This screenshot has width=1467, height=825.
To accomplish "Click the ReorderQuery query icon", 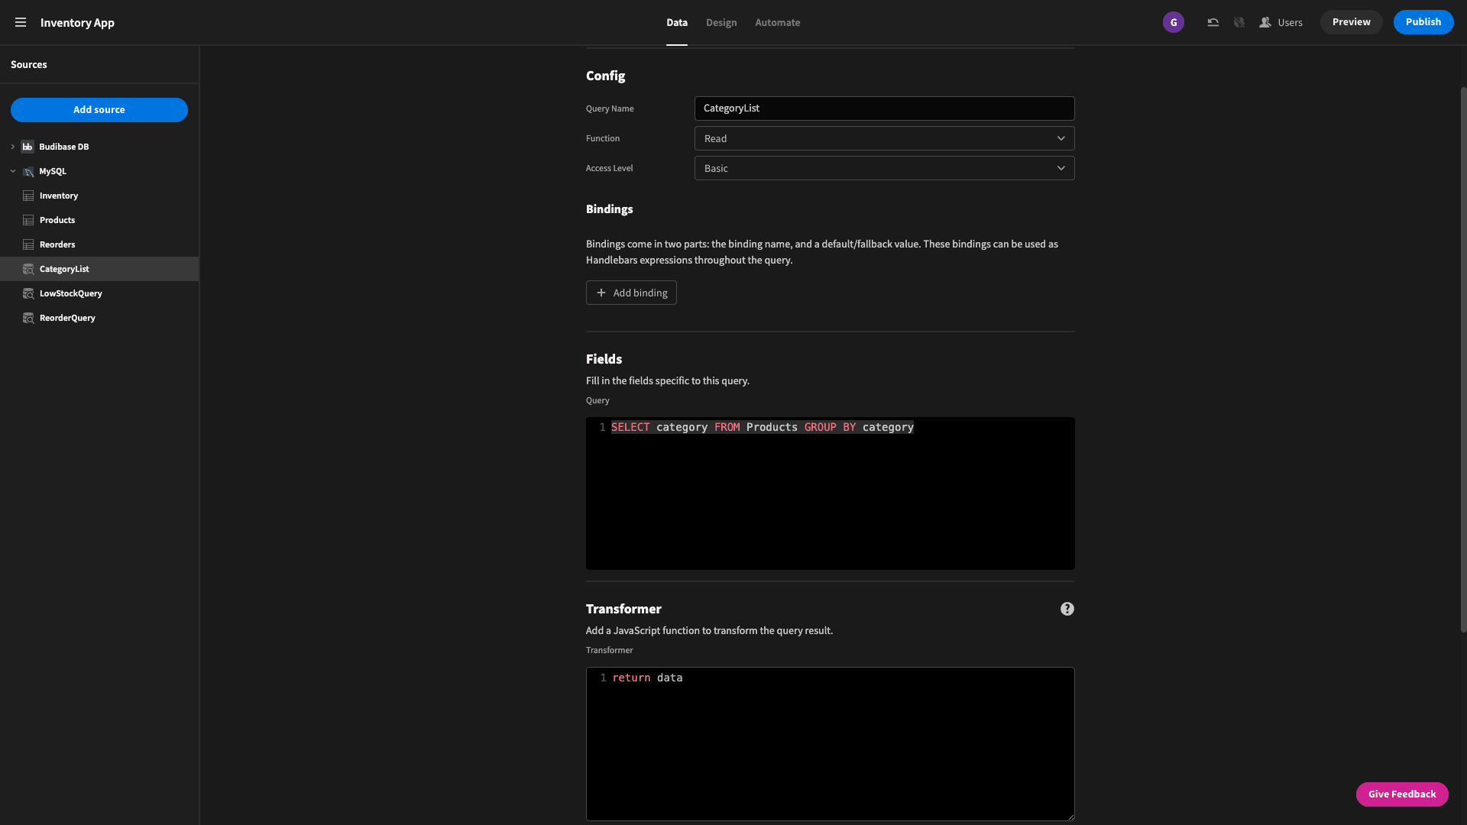I will pyautogui.click(x=28, y=318).
